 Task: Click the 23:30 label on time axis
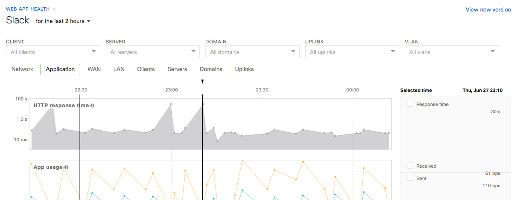pos(262,90)
